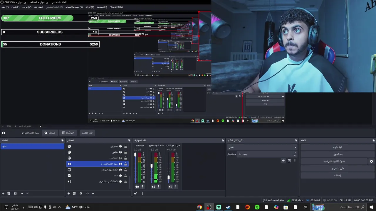Screen dimensions: 376x211
Task: Open Streamlabs menu item
Action: (x=116, y=7)
